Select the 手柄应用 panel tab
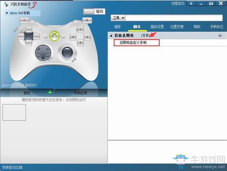This screenshot has width=227, height=171. click(81, 93)
